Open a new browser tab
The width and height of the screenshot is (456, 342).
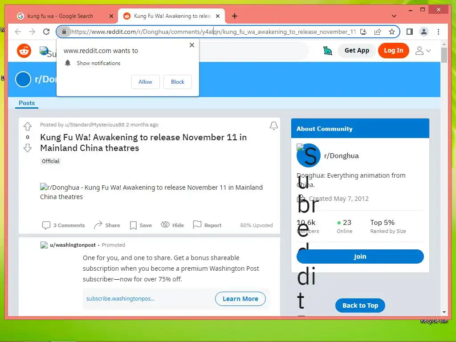pos(235,16)
